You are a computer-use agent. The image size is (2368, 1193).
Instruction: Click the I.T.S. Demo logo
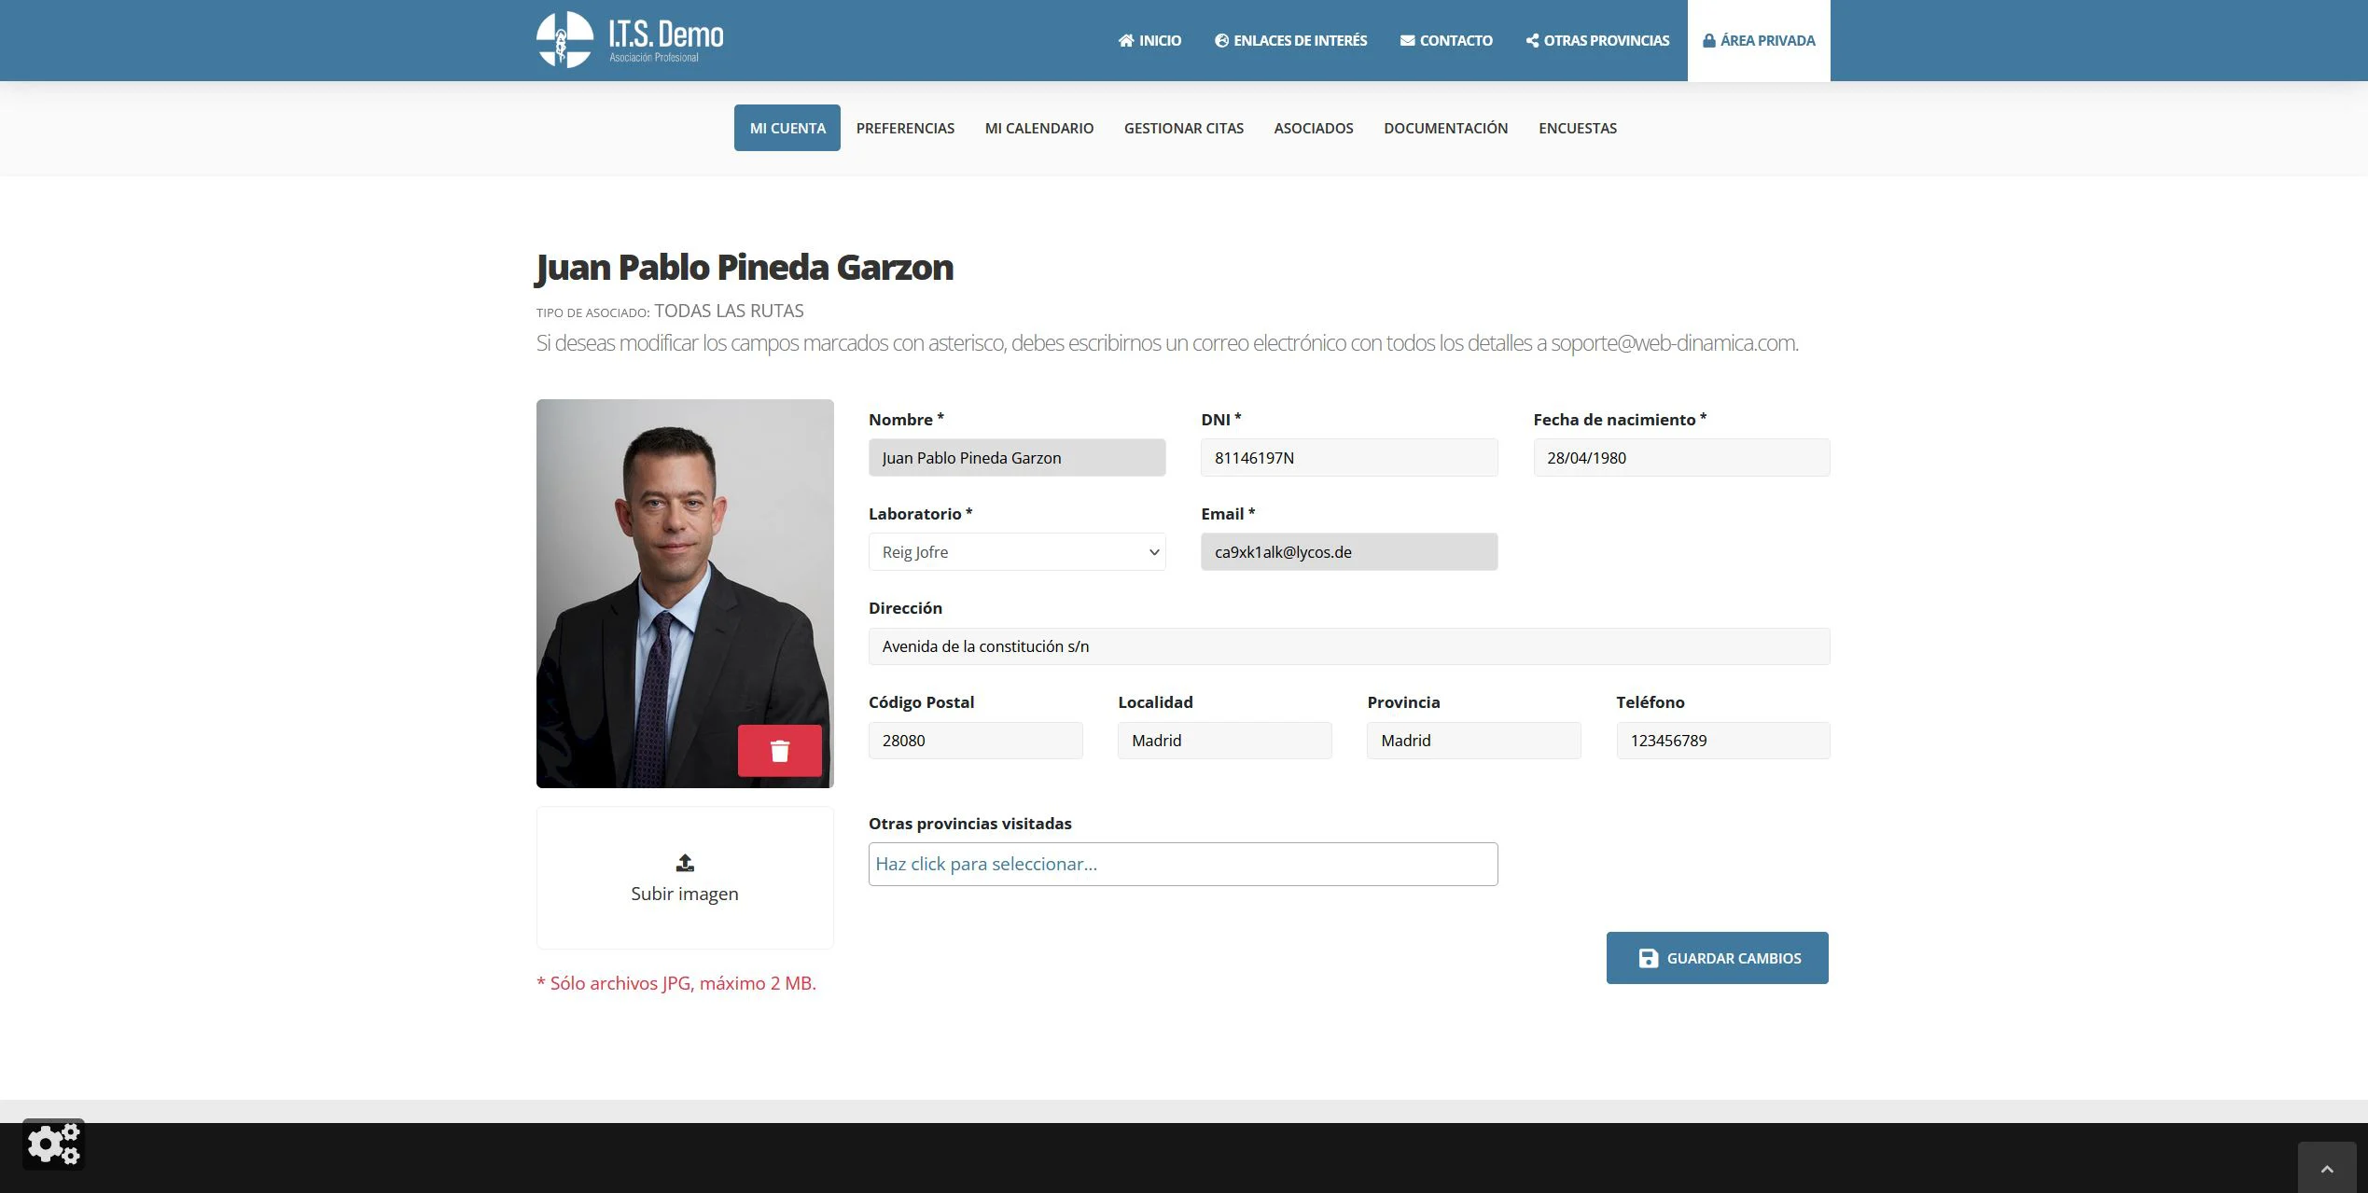click(x=630, y=40)
